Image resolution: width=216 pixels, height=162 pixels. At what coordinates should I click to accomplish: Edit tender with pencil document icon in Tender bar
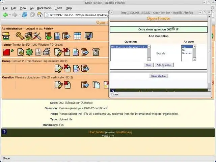coord(58,52)
